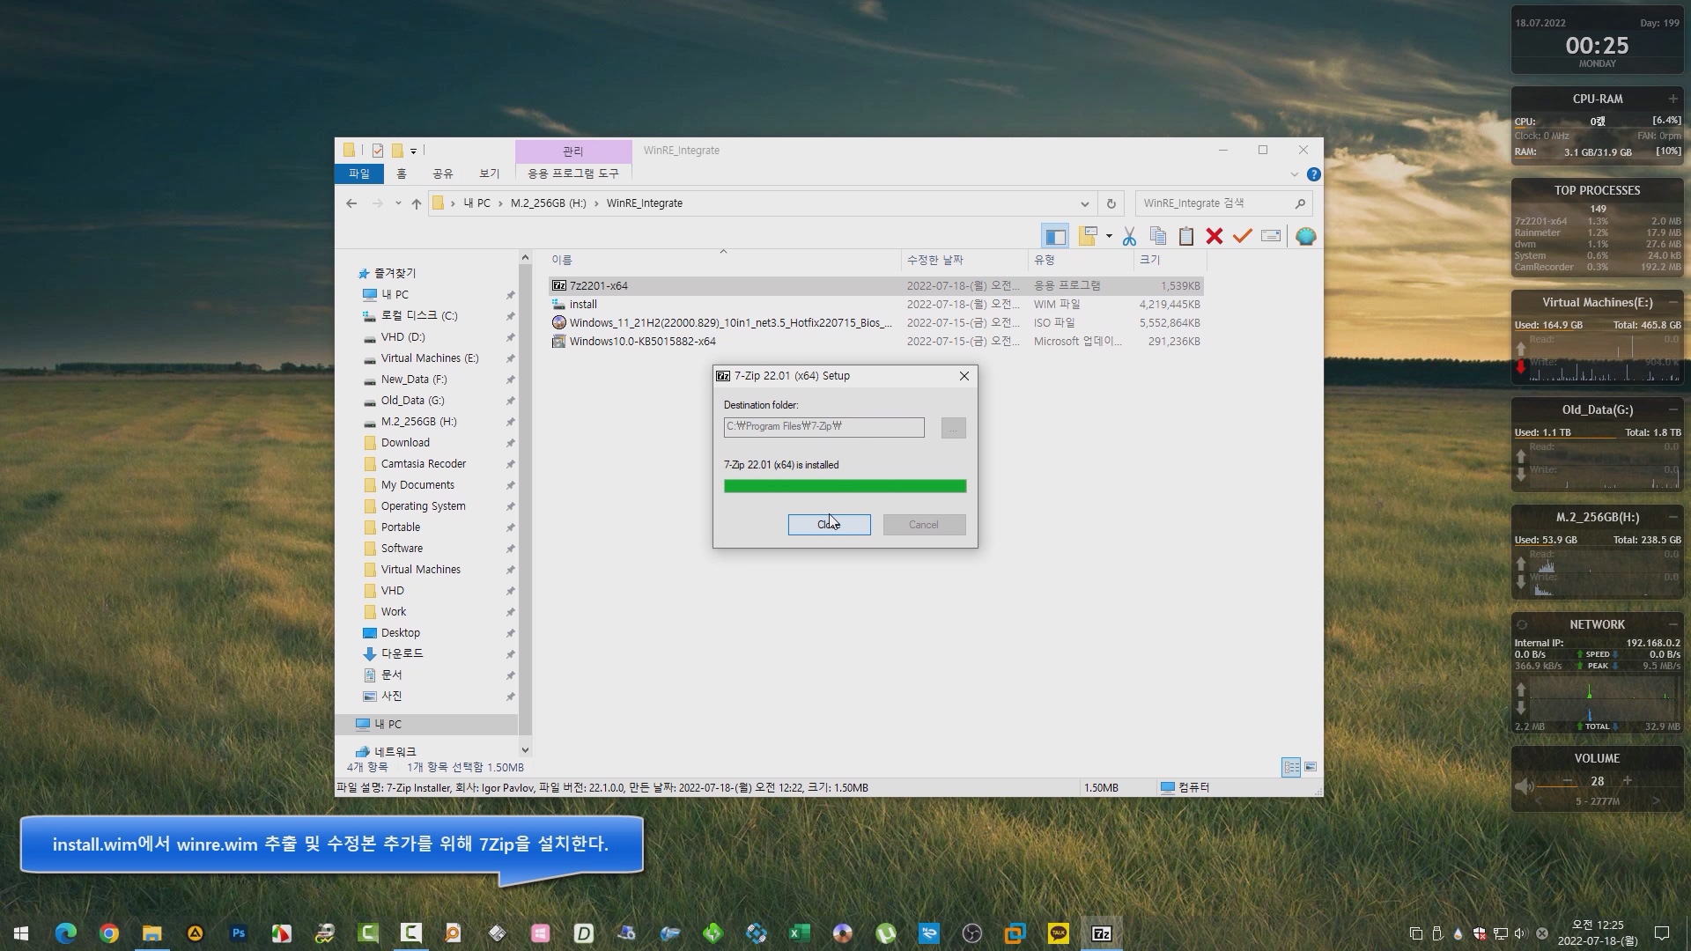This screenshot has width=1691, height=951.
Task: Collapse Virtual Machines(E:) widget
Action: coord(1673,302)
